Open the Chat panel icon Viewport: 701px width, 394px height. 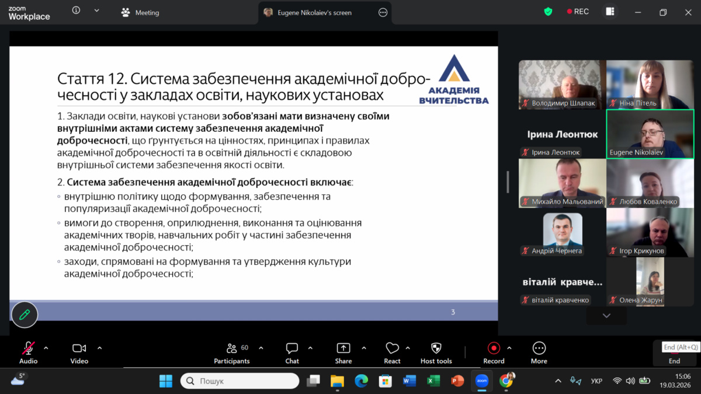click(x=292, y=348)
